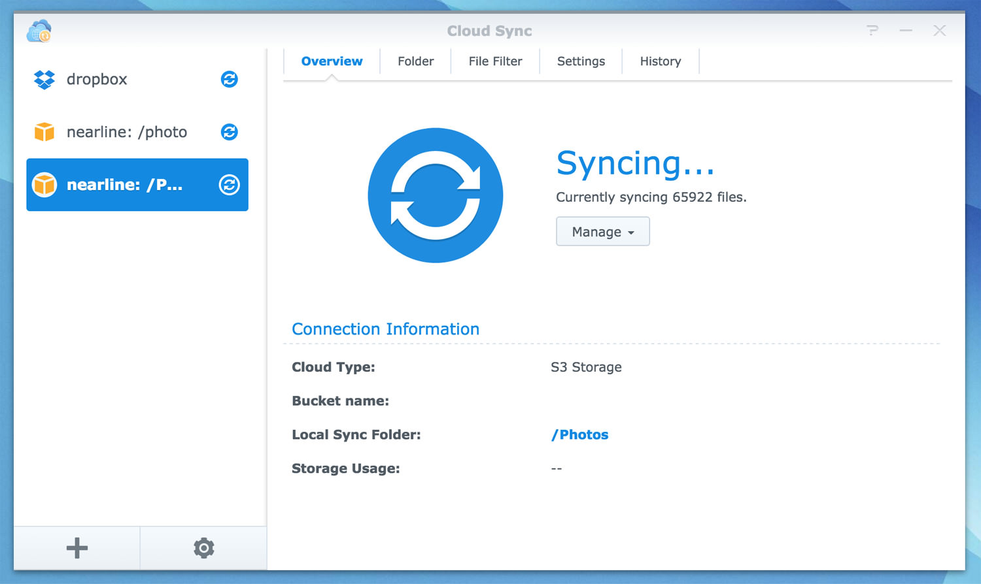Click the Cloud Sync app logo icon
Viewport: 981px width, 584px height.
coord(39,31)
